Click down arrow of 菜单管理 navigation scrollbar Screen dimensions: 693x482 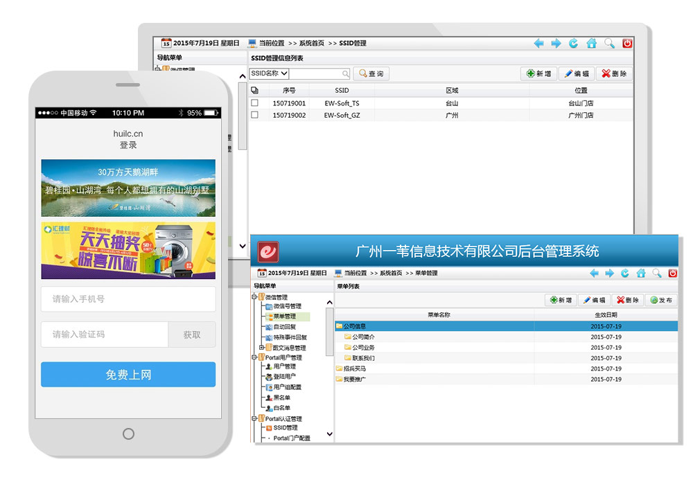click(330, 434)
